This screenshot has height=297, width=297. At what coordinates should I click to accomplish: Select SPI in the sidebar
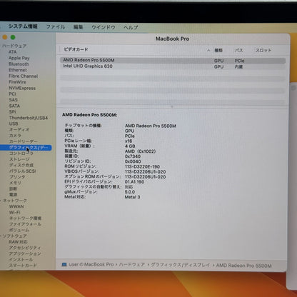12,112
